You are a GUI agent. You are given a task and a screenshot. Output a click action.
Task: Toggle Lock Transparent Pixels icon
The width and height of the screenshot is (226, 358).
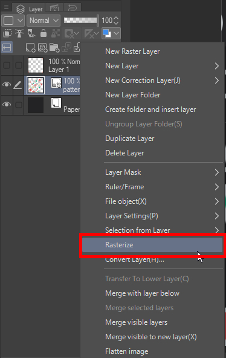pos(56,33)
